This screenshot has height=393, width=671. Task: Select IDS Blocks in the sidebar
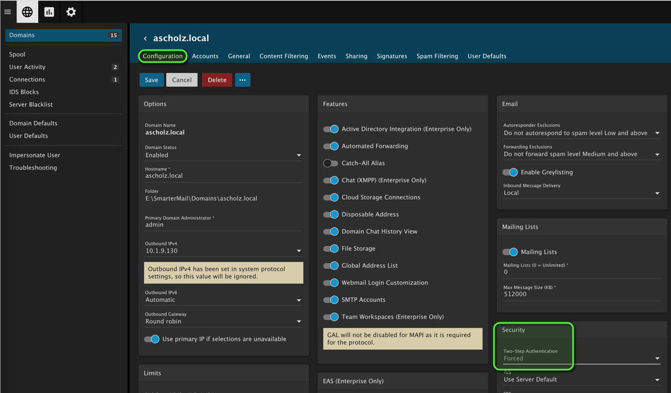tap(24, 92)
